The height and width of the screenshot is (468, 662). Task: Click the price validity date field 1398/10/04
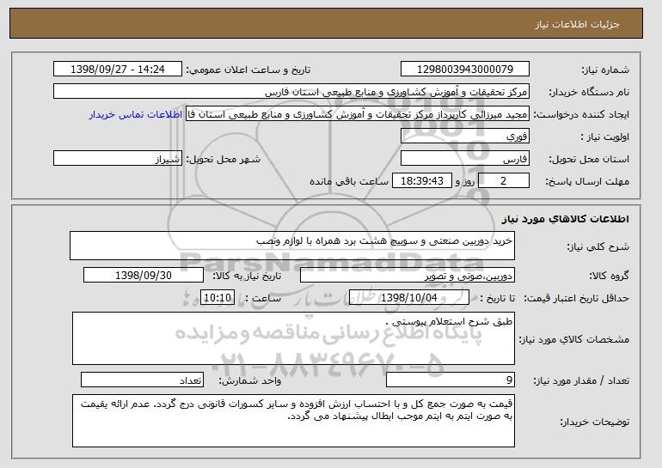coord(409,298)
